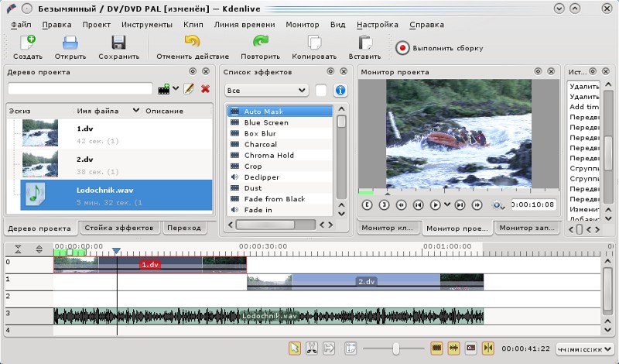Click the effect info icon
Image resolution: width=619 pixels, height=364 pixels.
tap(340, 91)
